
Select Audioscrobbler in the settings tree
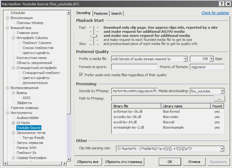(28, 118)
